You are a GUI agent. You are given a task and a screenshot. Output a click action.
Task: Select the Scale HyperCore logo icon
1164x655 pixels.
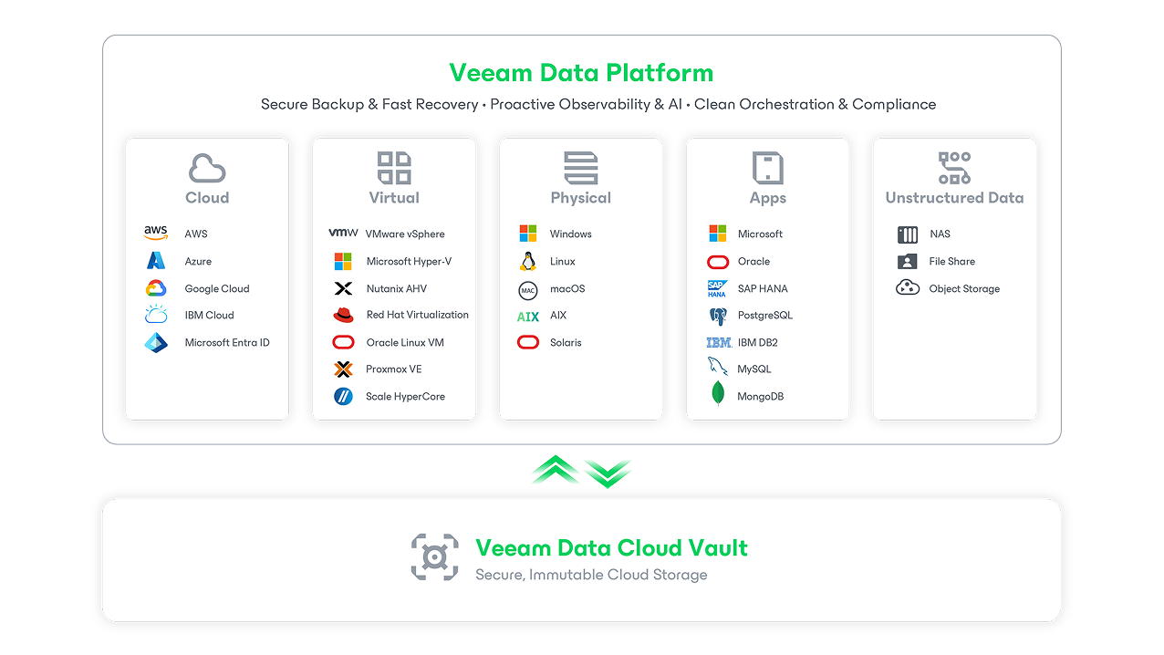coord(343,396)
